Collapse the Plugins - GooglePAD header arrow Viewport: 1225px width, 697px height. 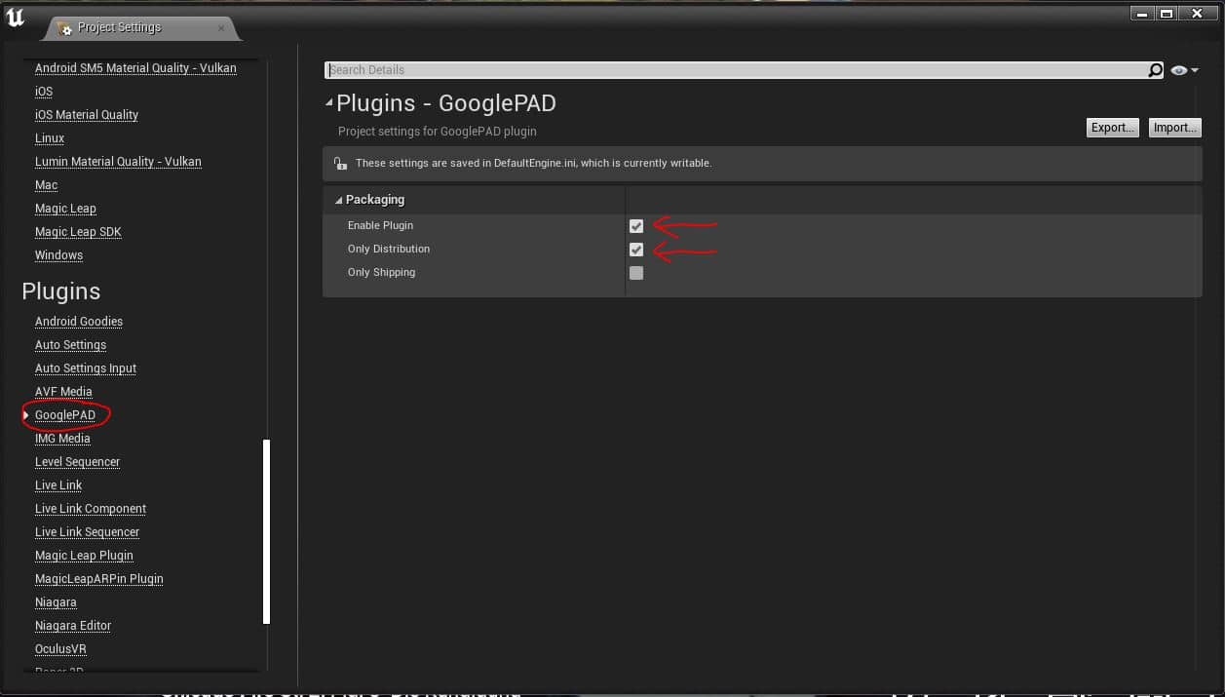pos(329,102)
